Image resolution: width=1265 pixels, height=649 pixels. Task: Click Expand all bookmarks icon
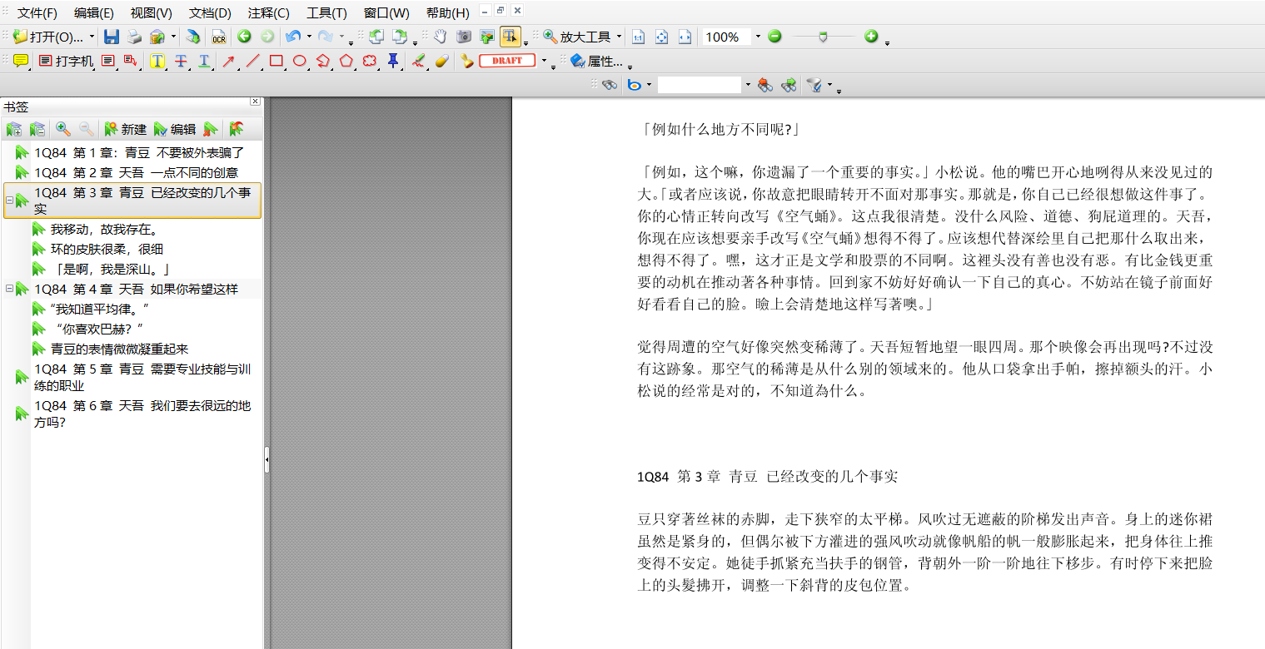[14, 129]
